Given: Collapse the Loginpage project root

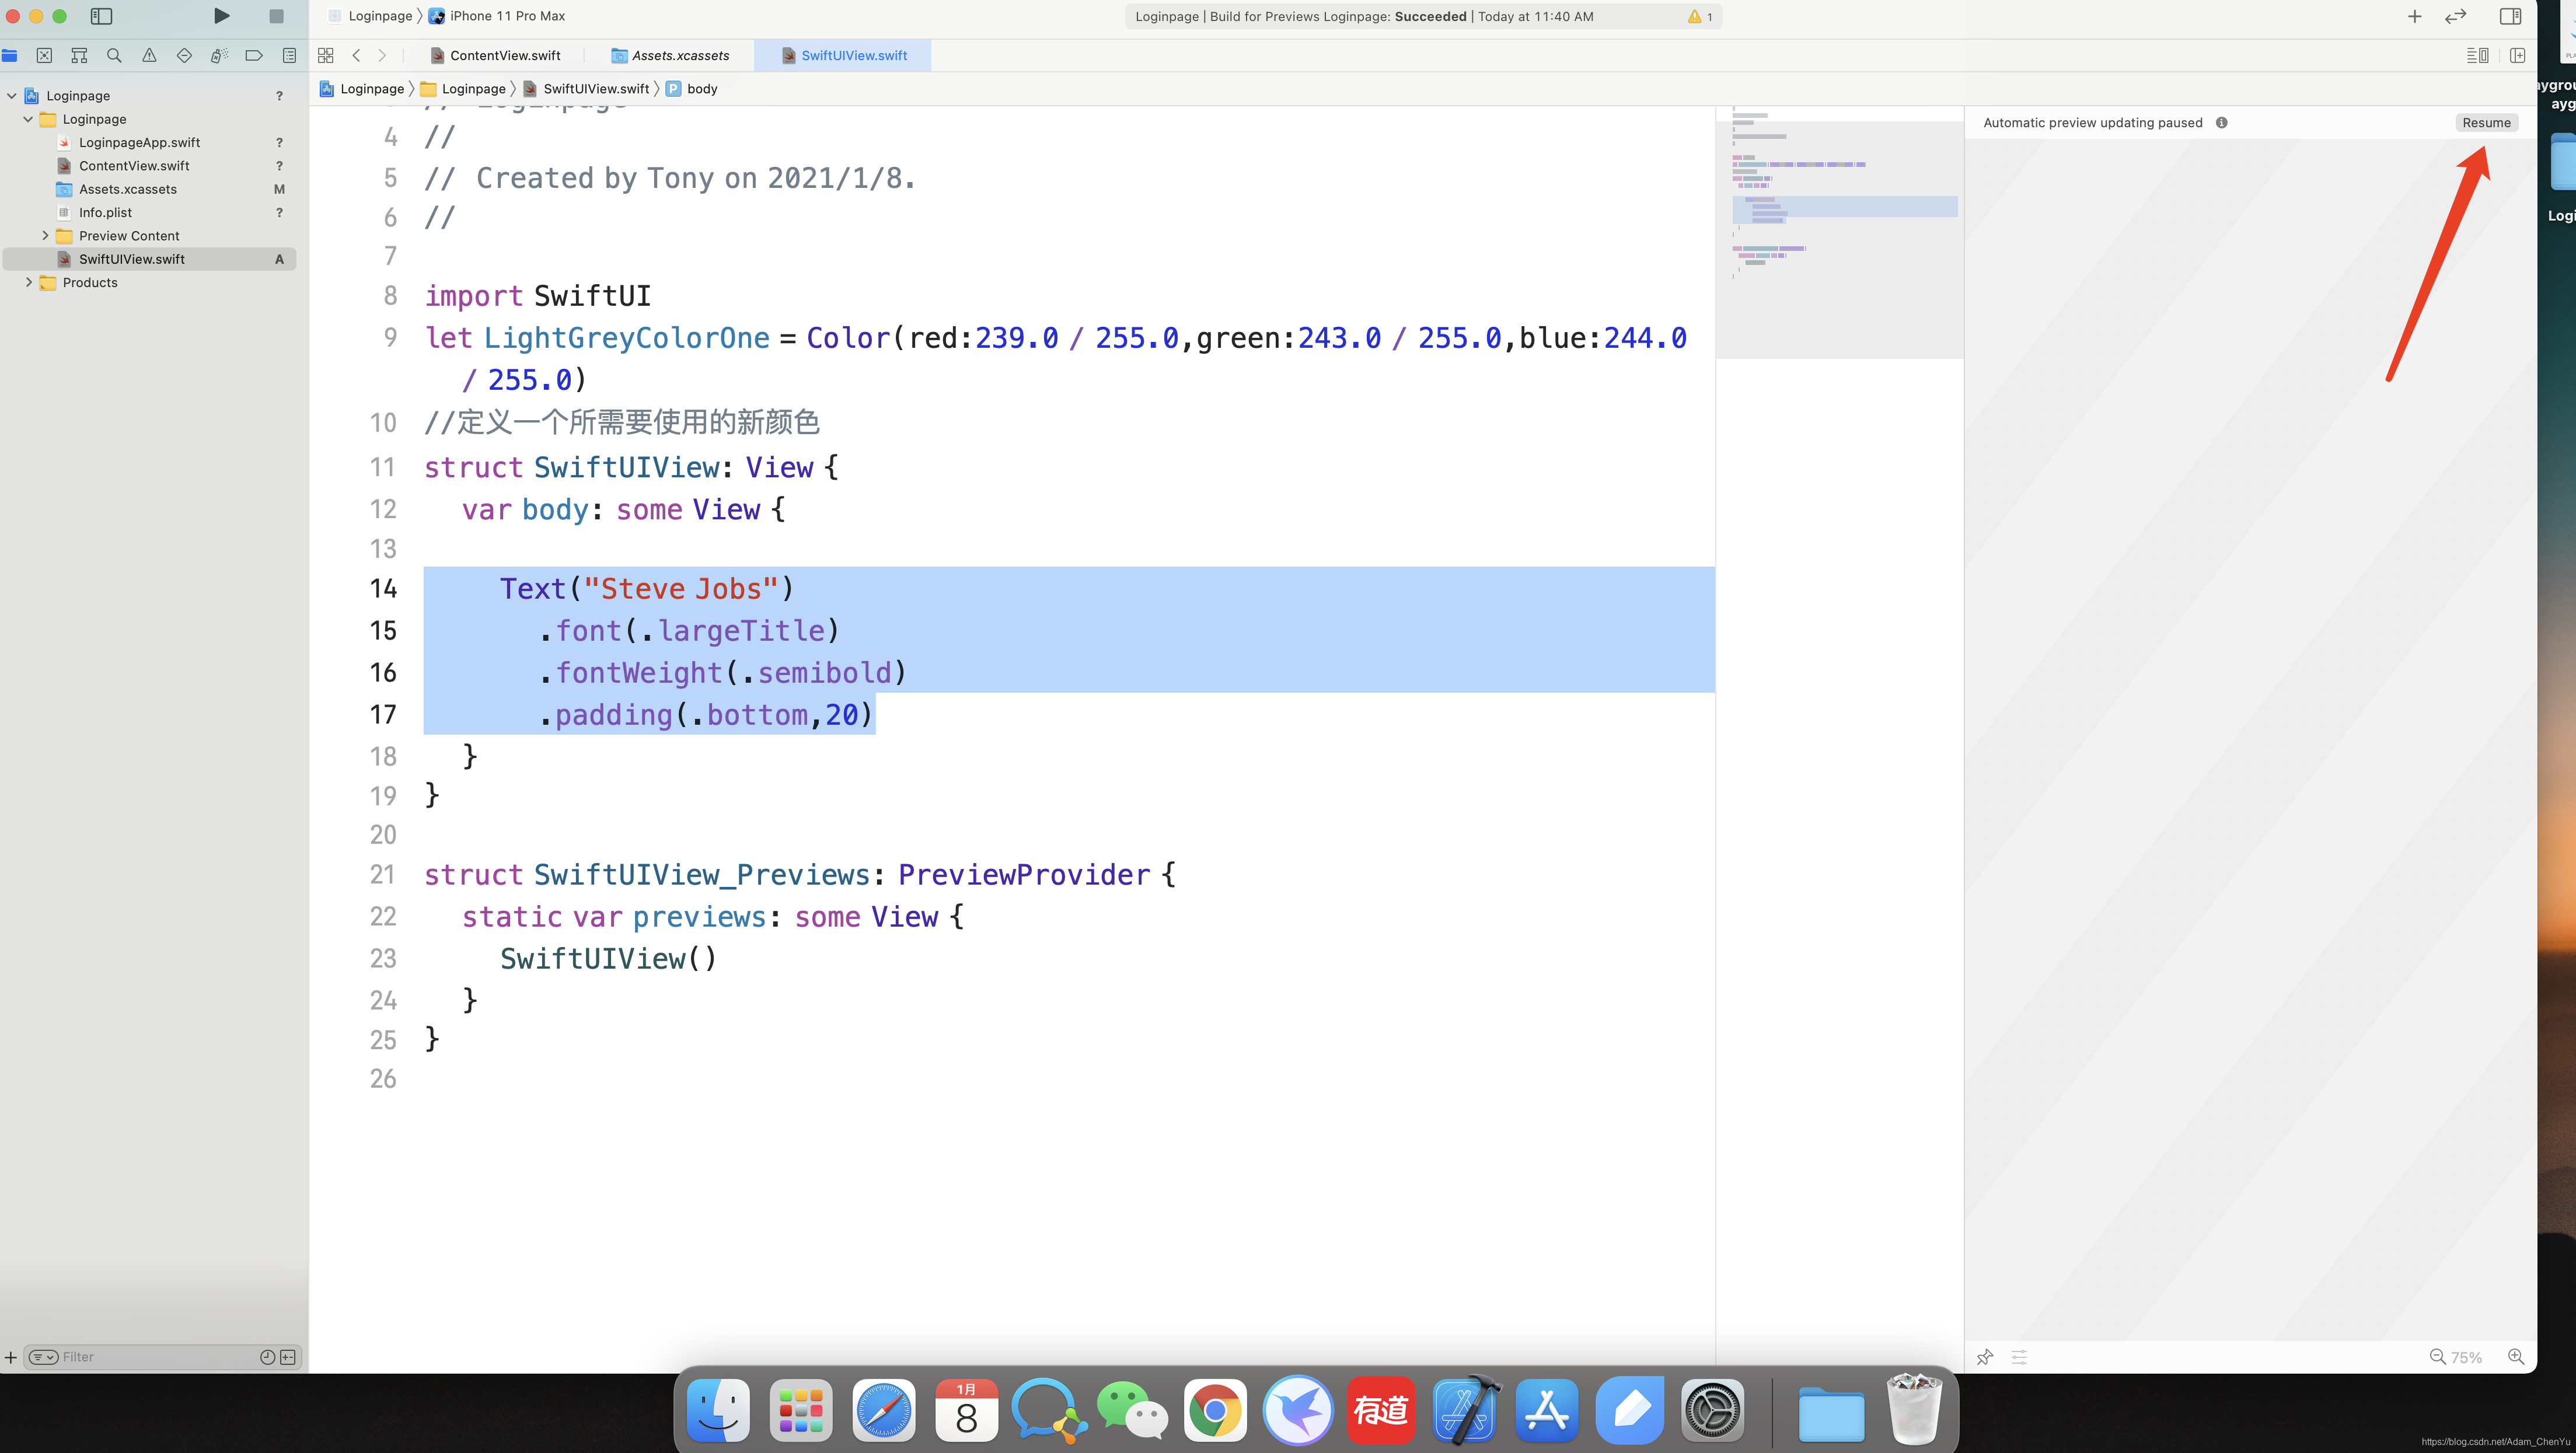Looking at the screenshot, I should tap(12, 96).
